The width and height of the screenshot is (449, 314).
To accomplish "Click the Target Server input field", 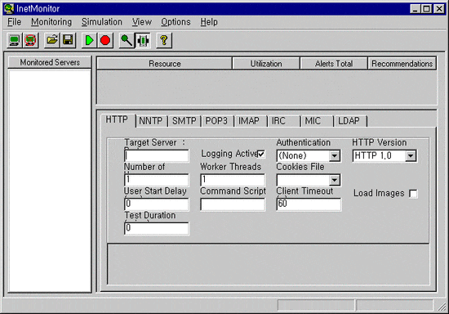I will 157,156.
